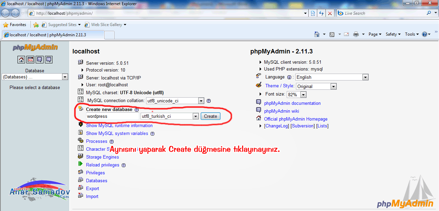Open the IE Tools menu

point(412,34)
